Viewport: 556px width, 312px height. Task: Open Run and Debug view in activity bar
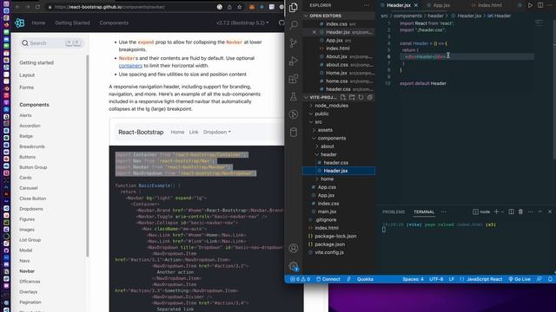tap(294, 61)
